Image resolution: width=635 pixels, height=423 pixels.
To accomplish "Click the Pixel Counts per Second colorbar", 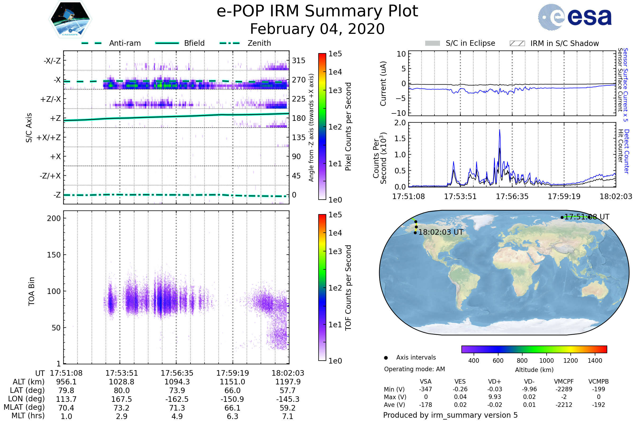I will 322,126.
